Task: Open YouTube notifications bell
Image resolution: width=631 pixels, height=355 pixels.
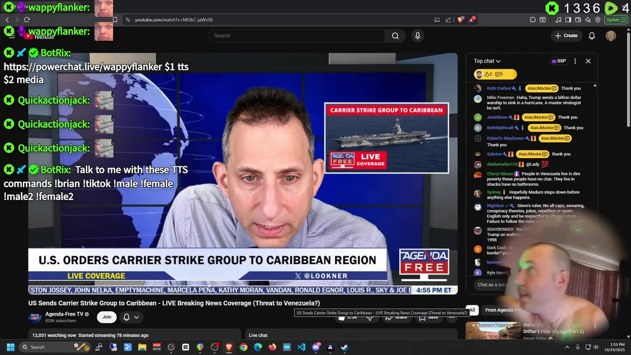Action: pos(592,35)
